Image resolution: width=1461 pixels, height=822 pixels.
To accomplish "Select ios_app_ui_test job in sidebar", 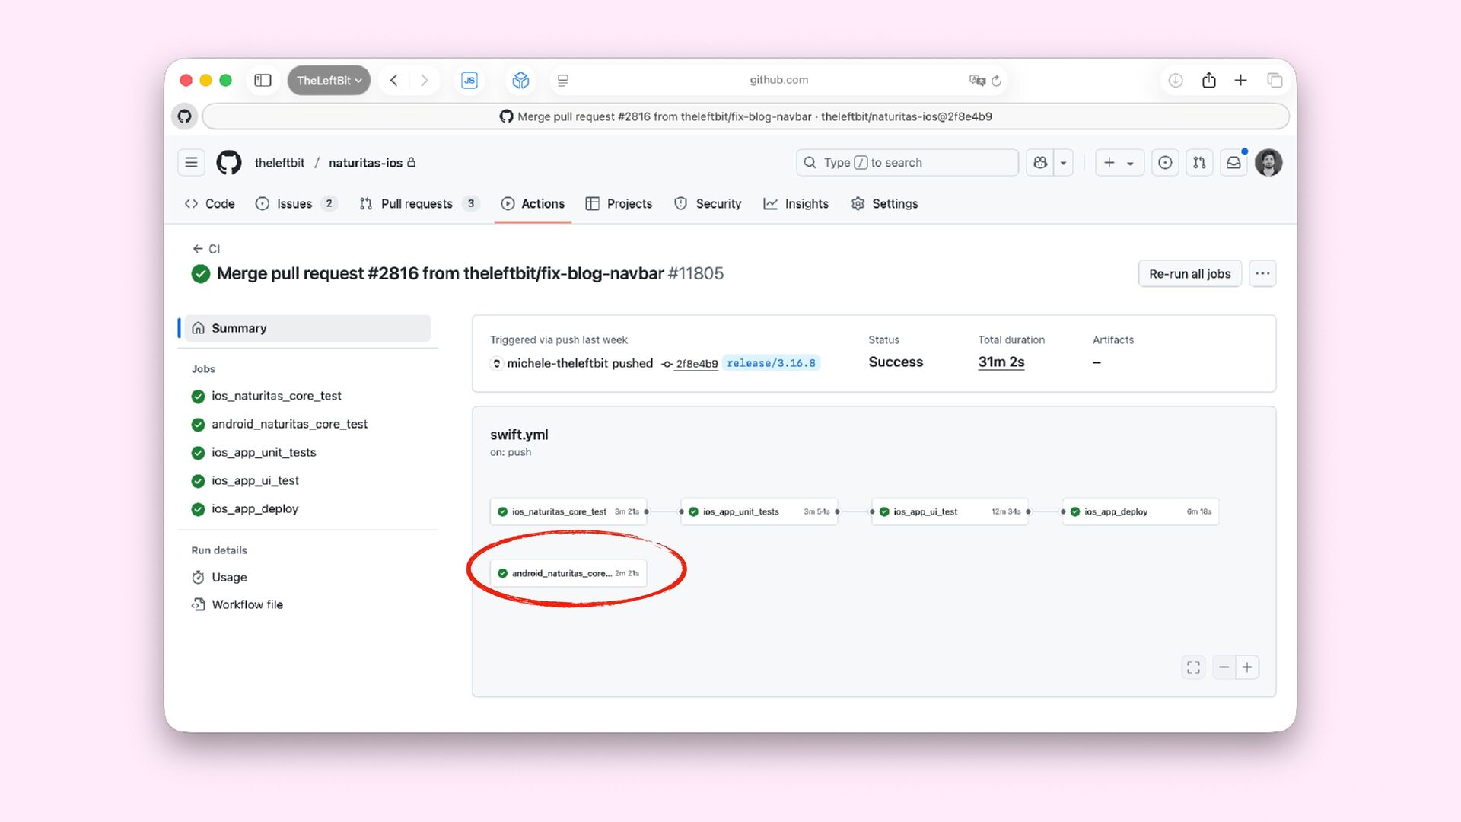I will 255,480.
